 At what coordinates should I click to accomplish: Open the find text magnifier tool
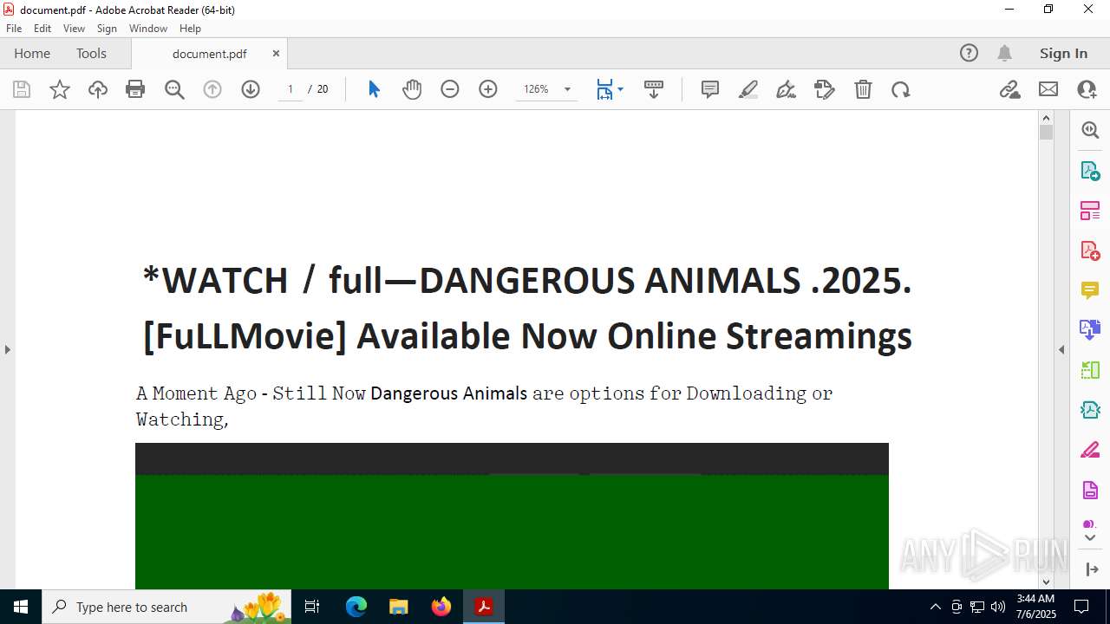click(x=174, y=89)
